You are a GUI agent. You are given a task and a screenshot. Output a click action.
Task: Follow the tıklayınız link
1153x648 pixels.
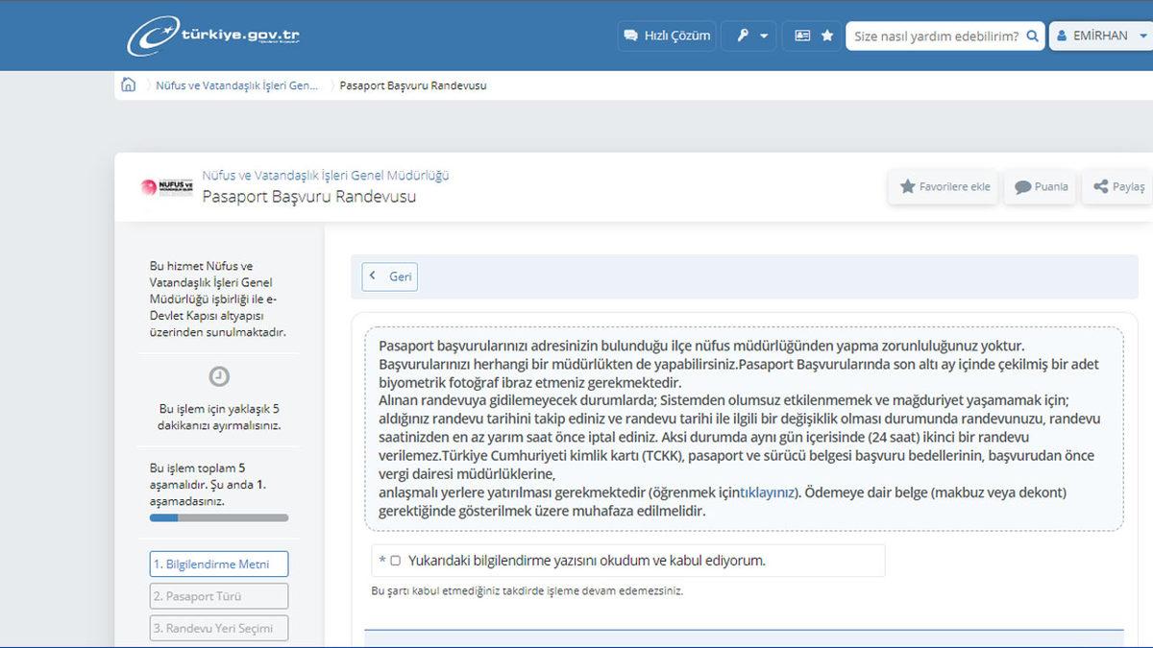[767, 492]
